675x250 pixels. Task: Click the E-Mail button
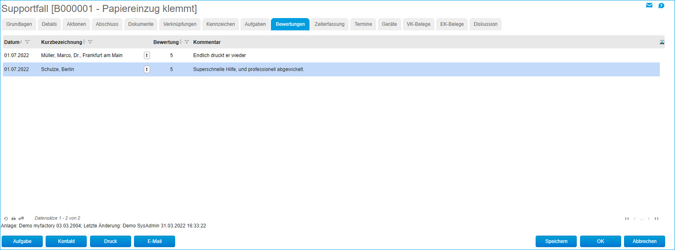click(155, 241)
